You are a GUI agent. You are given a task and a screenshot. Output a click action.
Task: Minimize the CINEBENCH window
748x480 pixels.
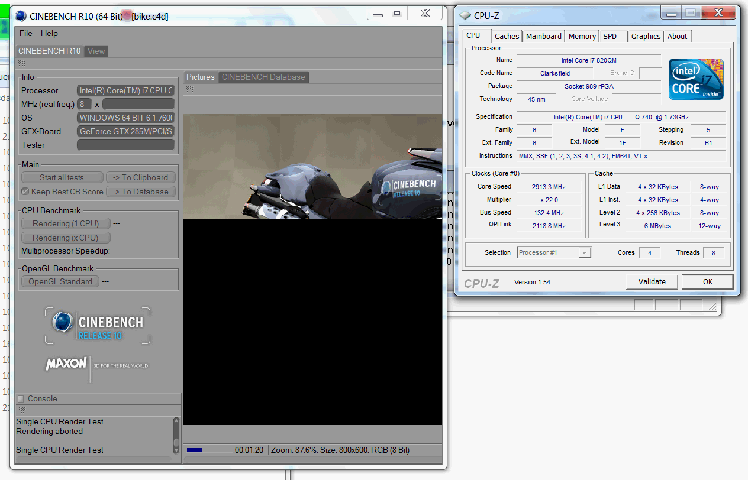(x=377, y=13)
